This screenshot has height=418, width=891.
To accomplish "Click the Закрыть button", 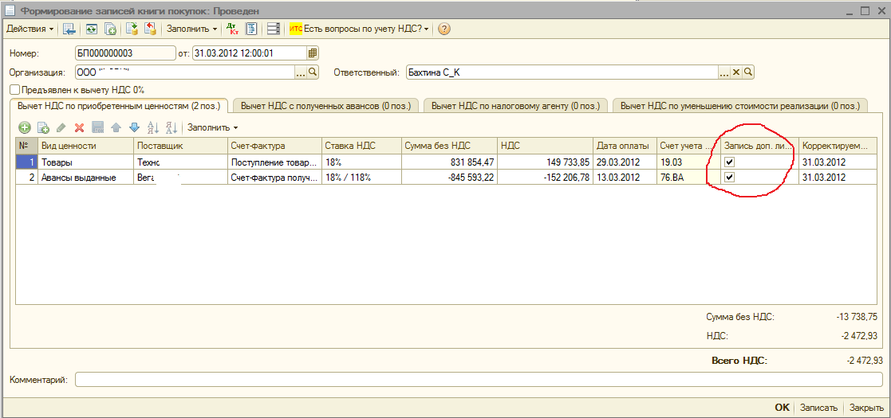I will point(866,408).
